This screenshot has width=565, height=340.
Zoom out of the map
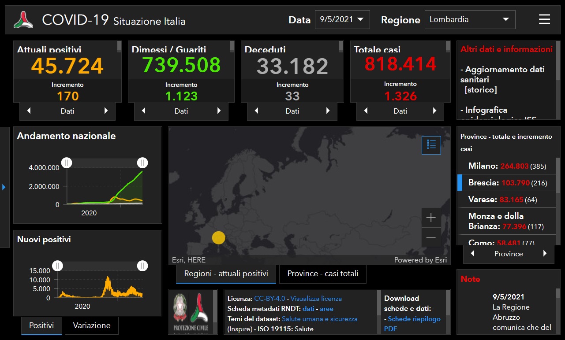(431, 238)
